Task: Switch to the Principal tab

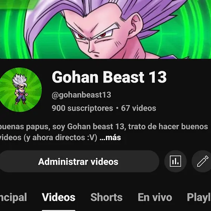Action: pos(13,197)
